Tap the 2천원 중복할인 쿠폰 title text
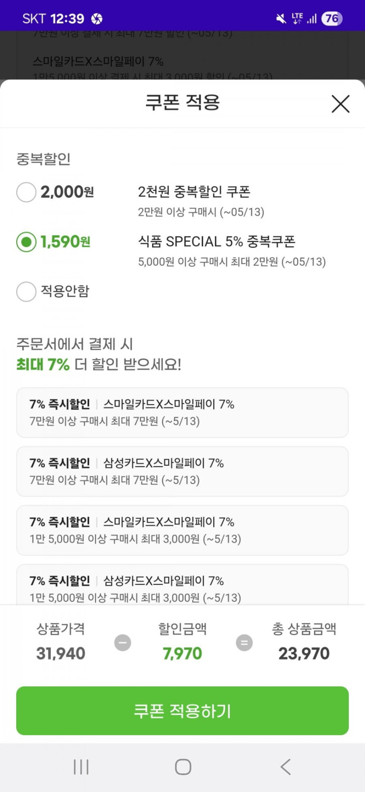Viewport: 365px width, 792px height. click(194, 192)
